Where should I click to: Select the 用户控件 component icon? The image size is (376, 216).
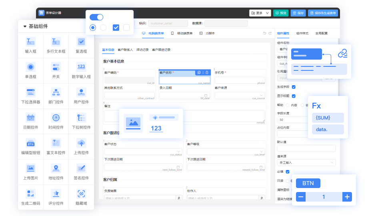click(x=81, y=92)
